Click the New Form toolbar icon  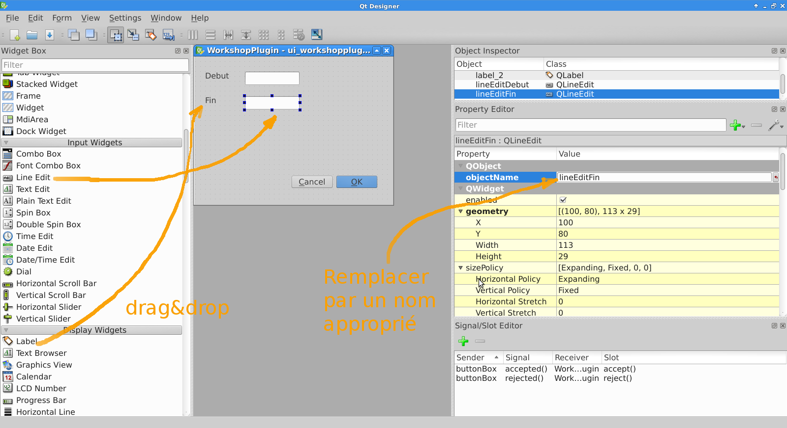point(15,35)
